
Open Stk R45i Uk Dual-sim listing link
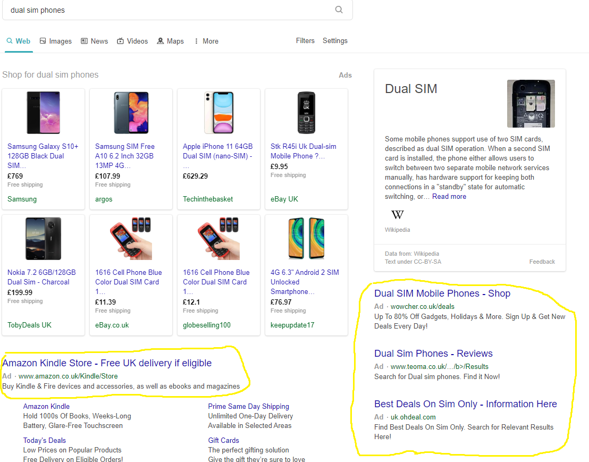click(x=303, y=151)
